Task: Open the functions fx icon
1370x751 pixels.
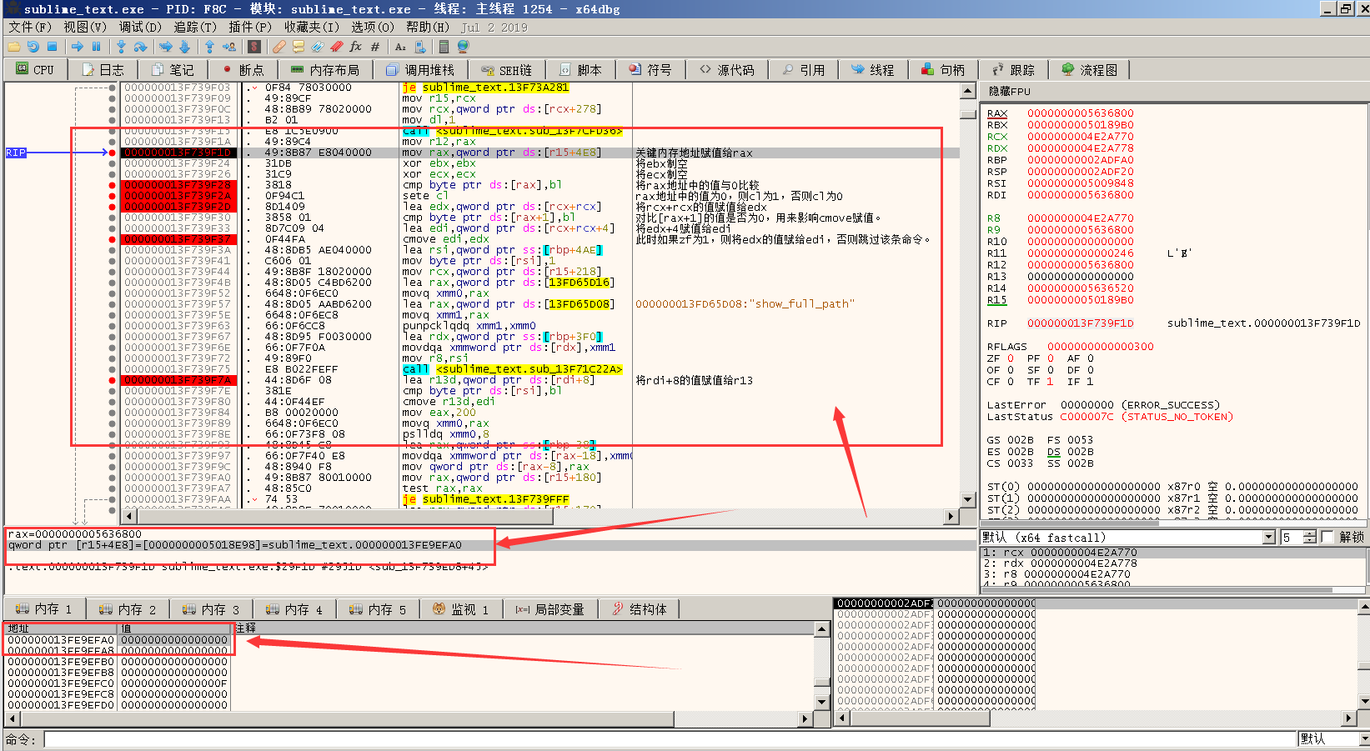Action: click(x=356, y=47)
